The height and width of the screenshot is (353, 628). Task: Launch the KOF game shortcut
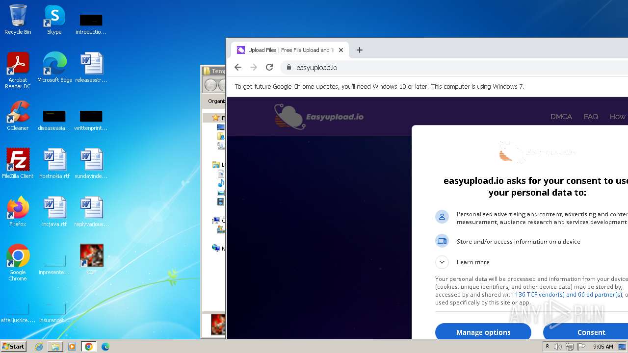pyautogui.click(x=91, y=260)
